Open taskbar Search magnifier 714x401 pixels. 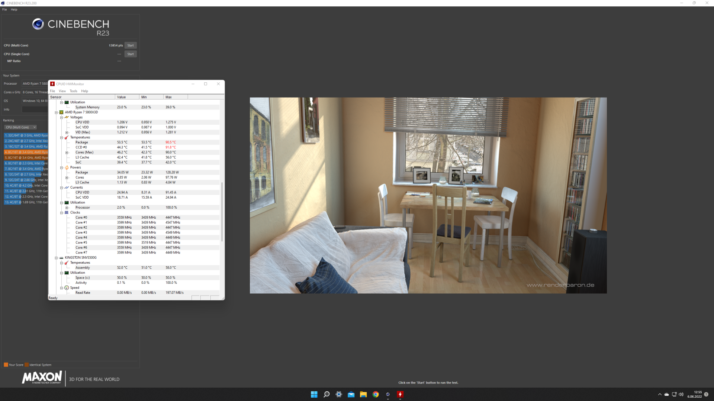pyautogui.click(x=327, y=394)
